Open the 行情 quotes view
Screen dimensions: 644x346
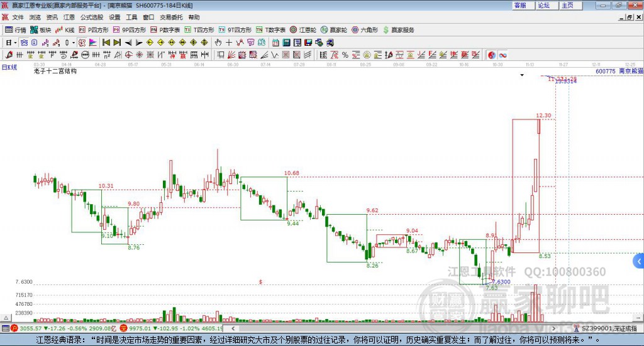click(16, 30)
